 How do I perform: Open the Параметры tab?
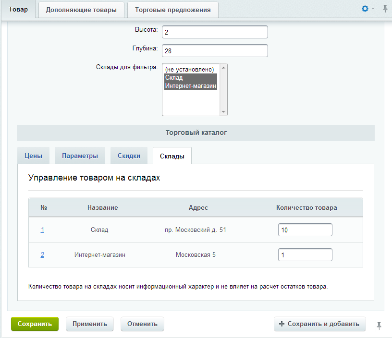(80, 156)
